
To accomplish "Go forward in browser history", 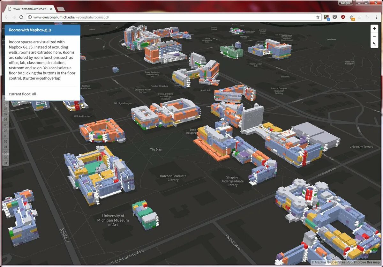I will (14, 17).
